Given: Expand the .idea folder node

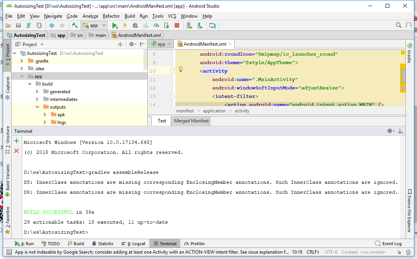Looking at the screenshot, I should [22, 69].
